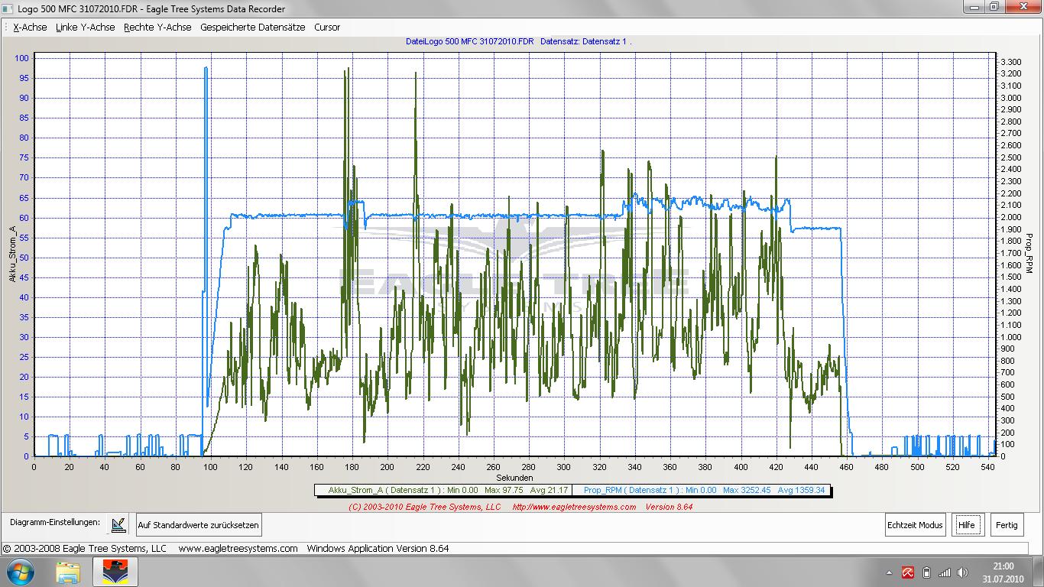Open the Windows Start menu
Image resolution: width=1044 pixels, height=587 pixels.
[19, 572]
